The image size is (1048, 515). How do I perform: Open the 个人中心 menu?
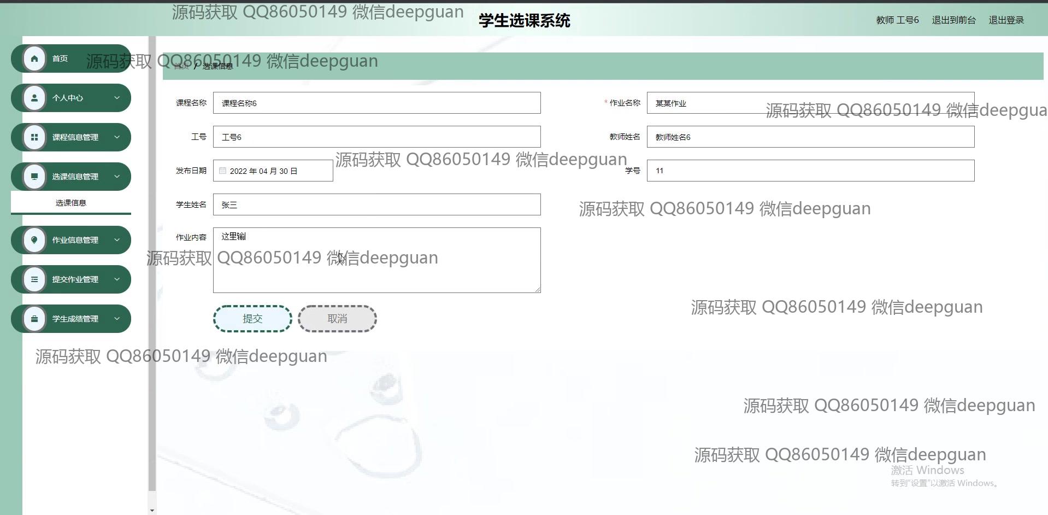tap(71, 98)
